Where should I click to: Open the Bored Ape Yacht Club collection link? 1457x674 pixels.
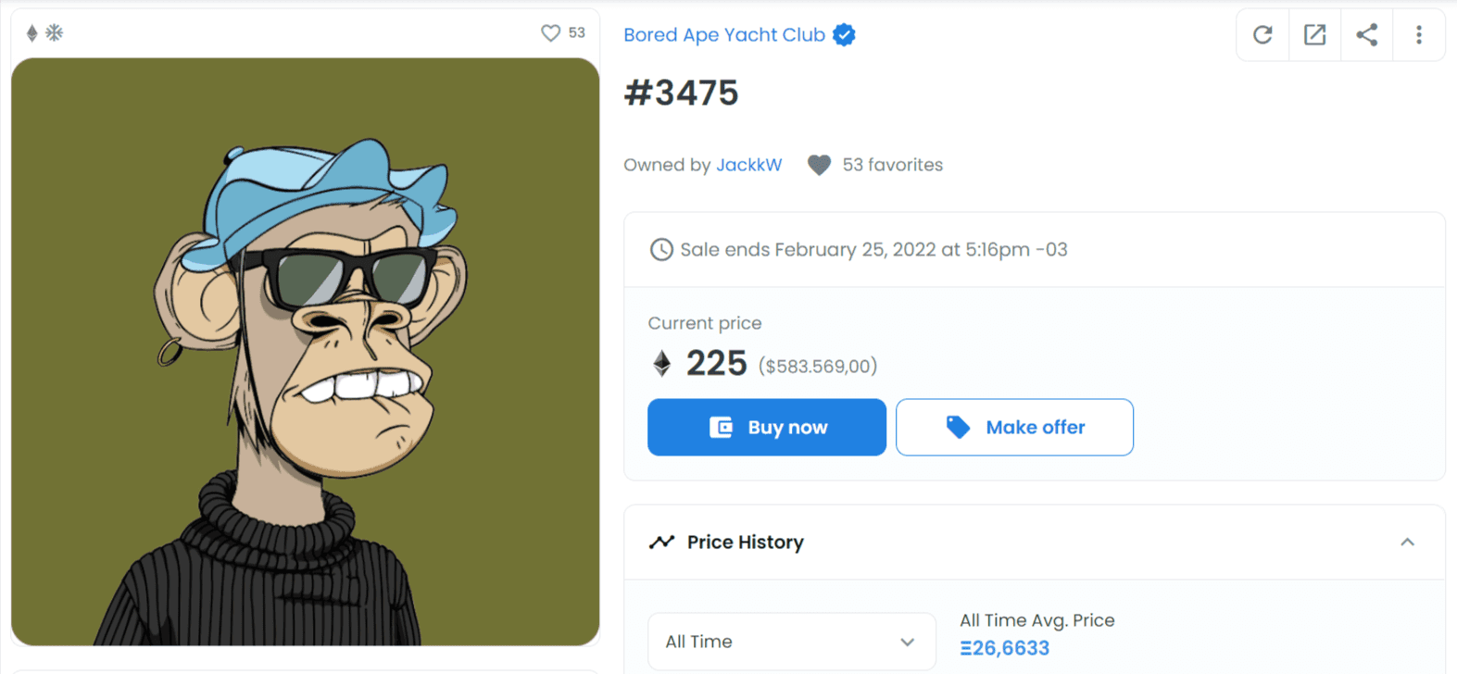click(724, 34)
